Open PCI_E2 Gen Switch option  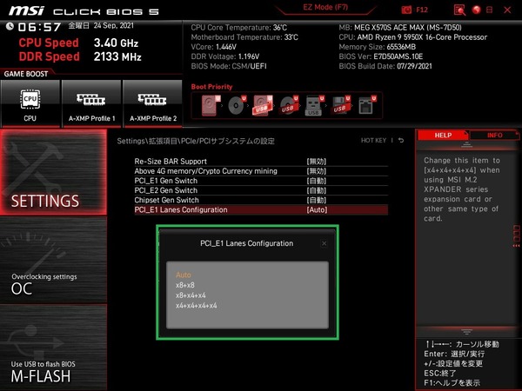pyautogui.click(x=261, y=190)
